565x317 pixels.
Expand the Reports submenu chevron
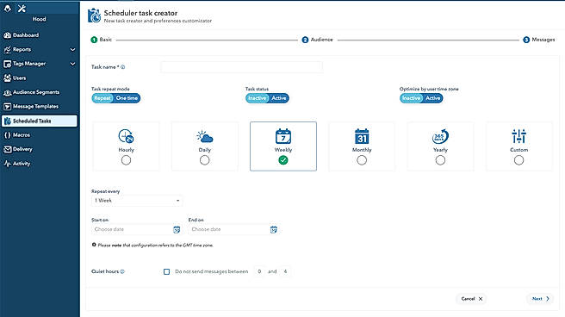click(72, 49)
